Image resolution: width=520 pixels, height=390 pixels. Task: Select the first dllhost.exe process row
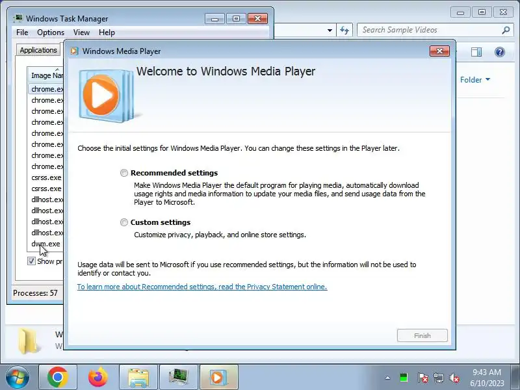(x=45, y=200)
